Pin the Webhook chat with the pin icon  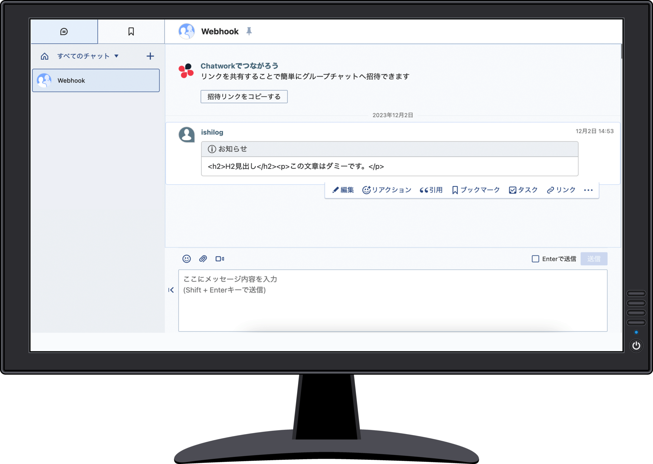coord(249,31)
